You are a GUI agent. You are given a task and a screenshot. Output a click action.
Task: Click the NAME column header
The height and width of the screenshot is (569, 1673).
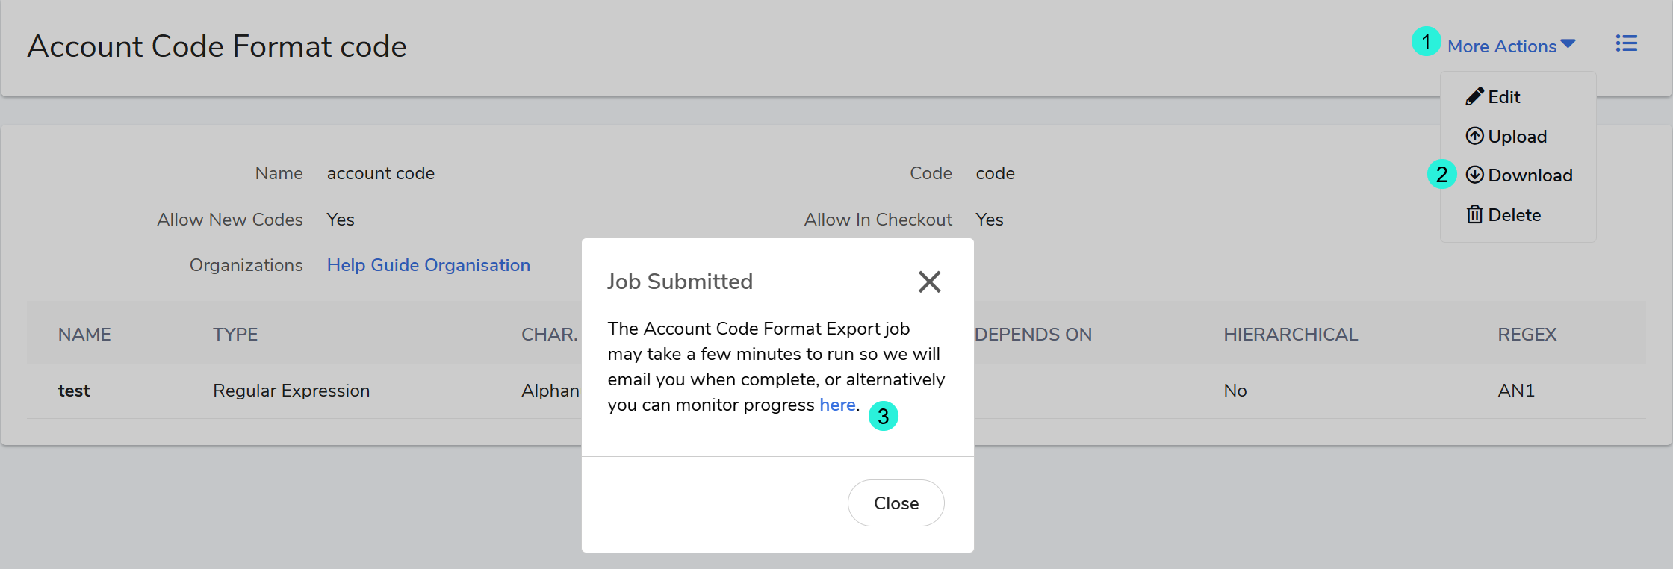pos(84,335)
